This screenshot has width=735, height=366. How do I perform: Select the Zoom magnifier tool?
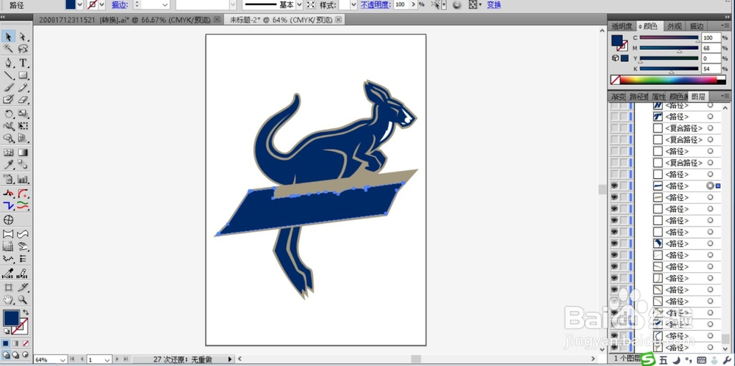click(x=23, y=299)
